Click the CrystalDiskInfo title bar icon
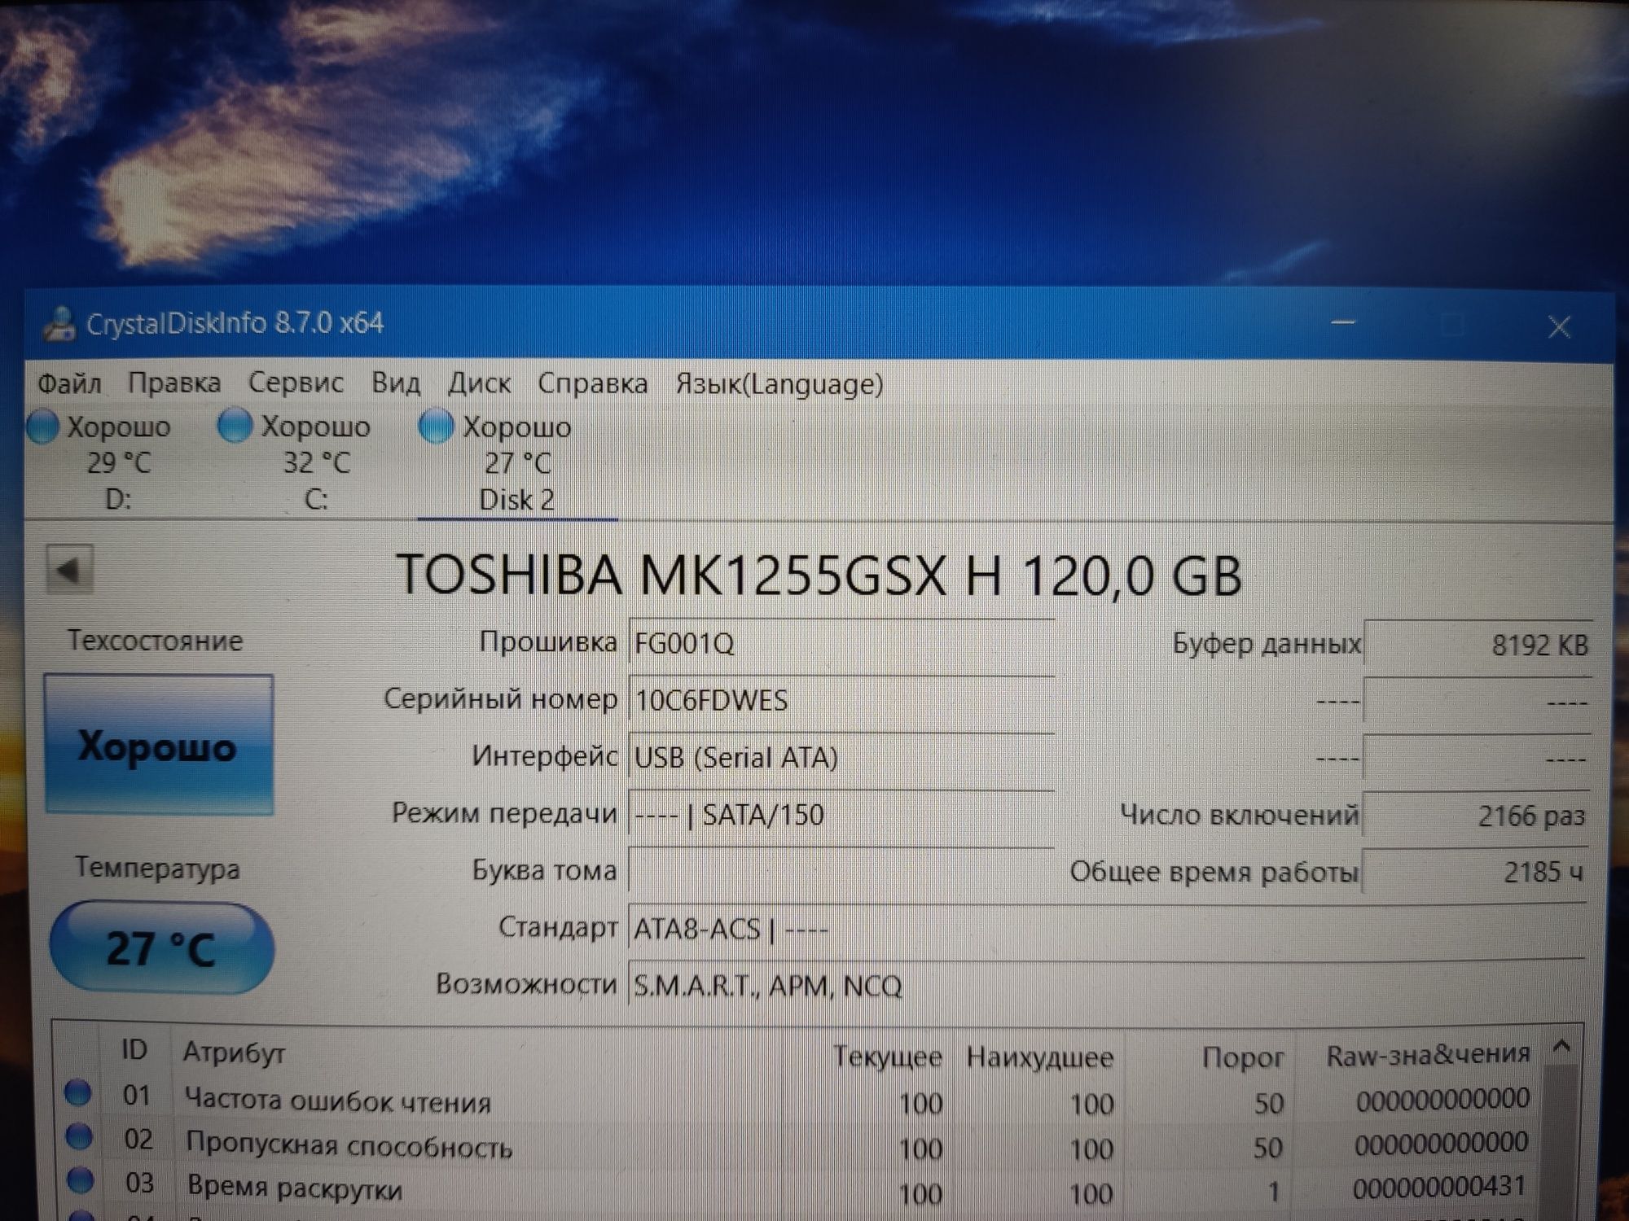Image resolution: width=1629 pixels, height=1221 pixels. point(59,325)
